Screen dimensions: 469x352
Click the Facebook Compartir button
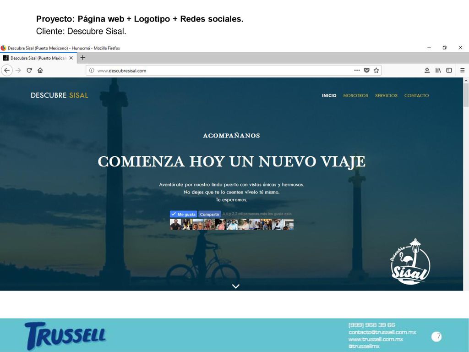[x=210, y=214]
